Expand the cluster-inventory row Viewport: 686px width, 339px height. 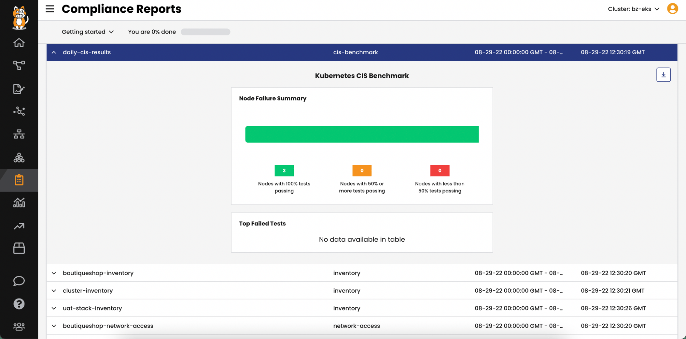[54, 291]
